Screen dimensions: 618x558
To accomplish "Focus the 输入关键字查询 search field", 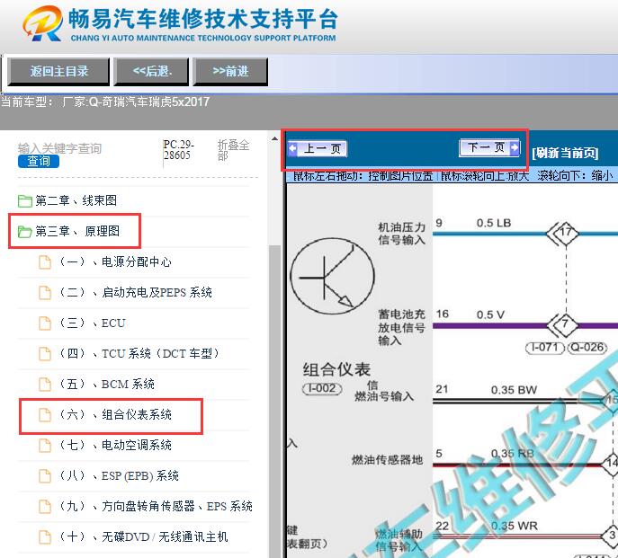I will pyautogui.click(x=60, y=148).
